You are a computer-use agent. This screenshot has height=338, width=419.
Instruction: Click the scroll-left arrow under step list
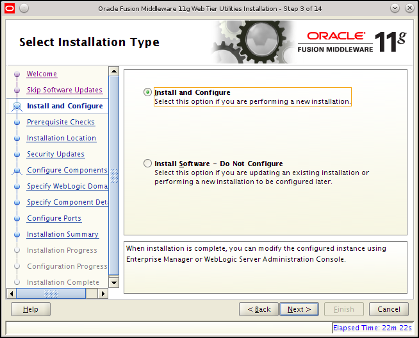click(x=12, y=294)
